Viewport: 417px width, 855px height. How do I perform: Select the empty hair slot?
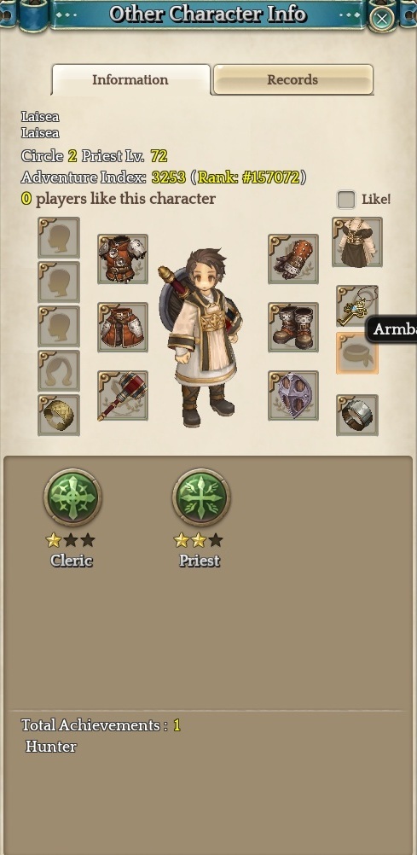(x=59, y=370)
